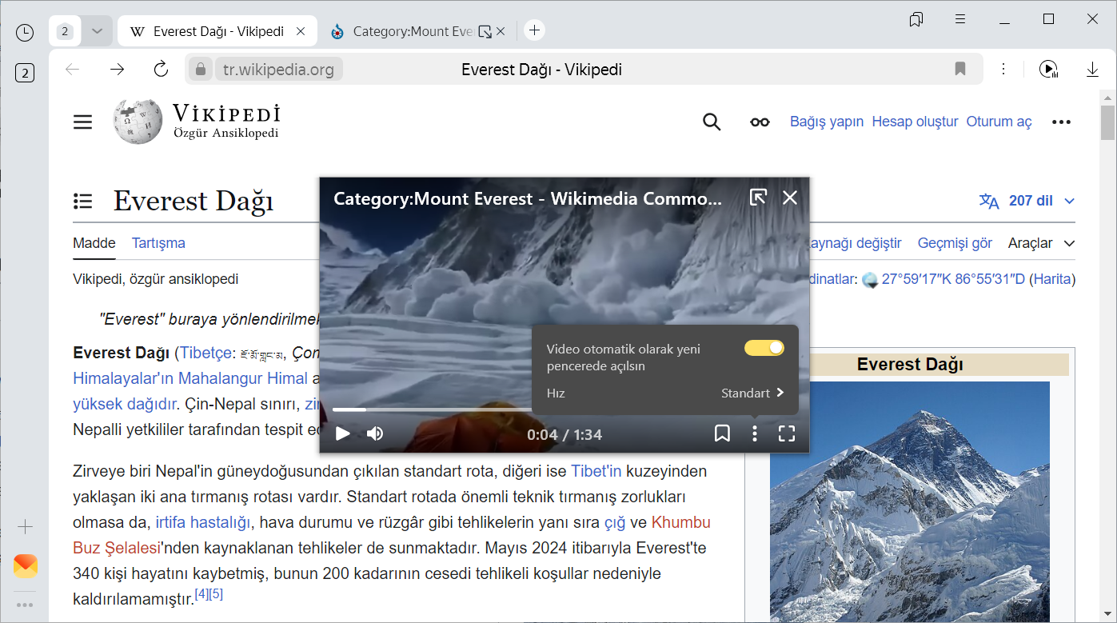Toggle automatic video opening in new window
The image size is (1117, 623).
pyautogui.click(x=764, y=348)
